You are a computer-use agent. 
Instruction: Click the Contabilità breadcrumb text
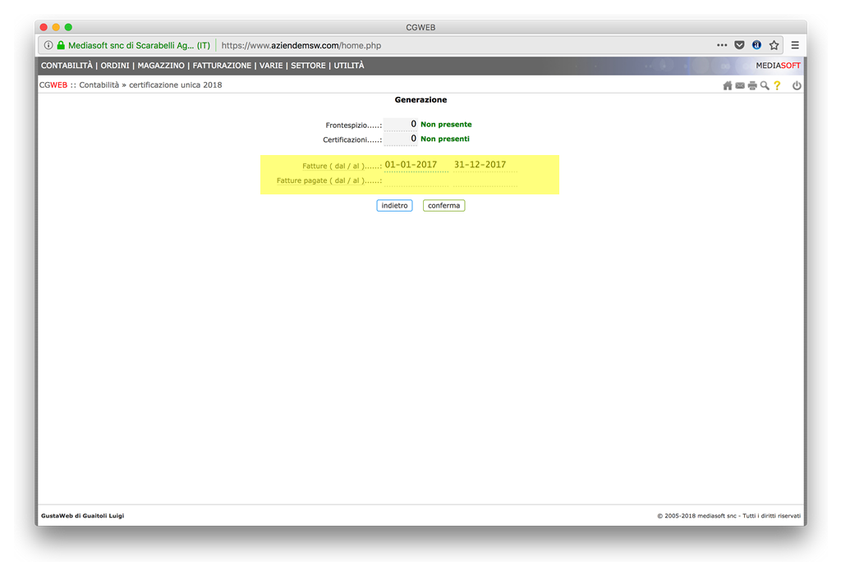99,84
